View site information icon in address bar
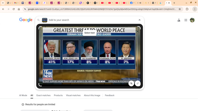Image resolution: width=198 pixels, height=111 pixels. coord(25,9)
